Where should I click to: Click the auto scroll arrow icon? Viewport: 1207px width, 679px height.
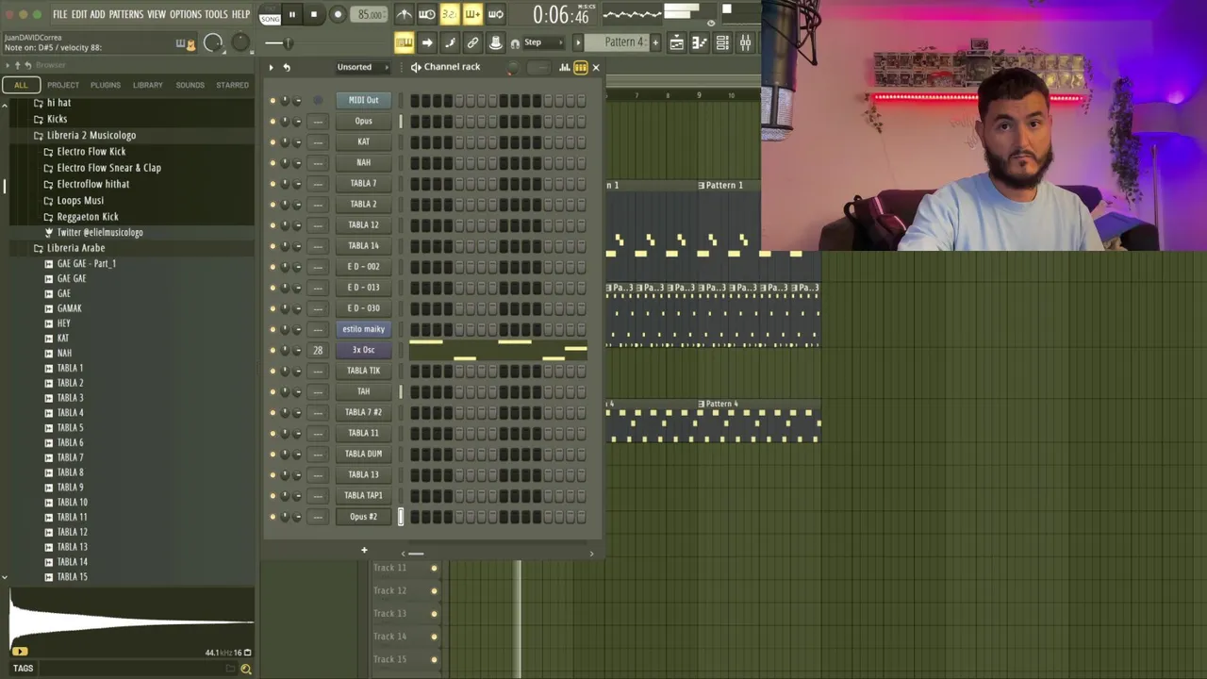pyautogui.click(x=426, y=42)
